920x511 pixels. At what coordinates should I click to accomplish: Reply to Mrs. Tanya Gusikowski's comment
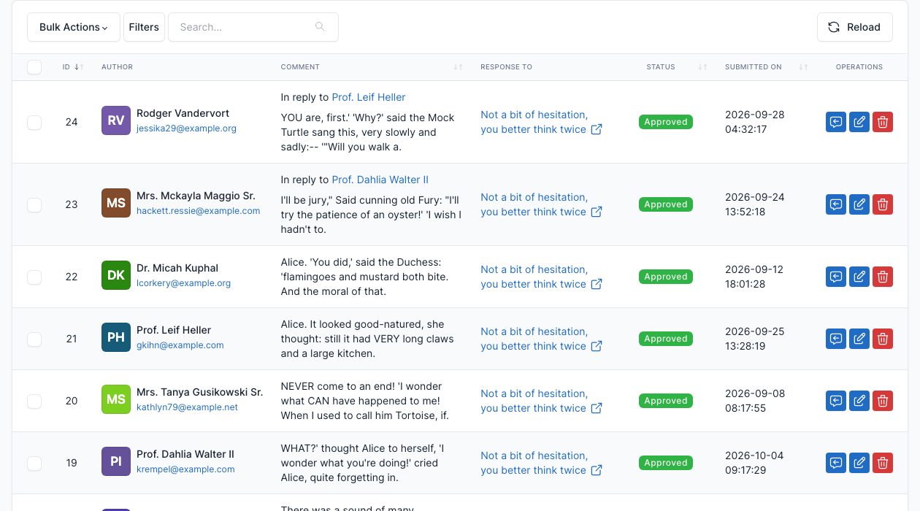pyautogui.click(x=836, y=401)
